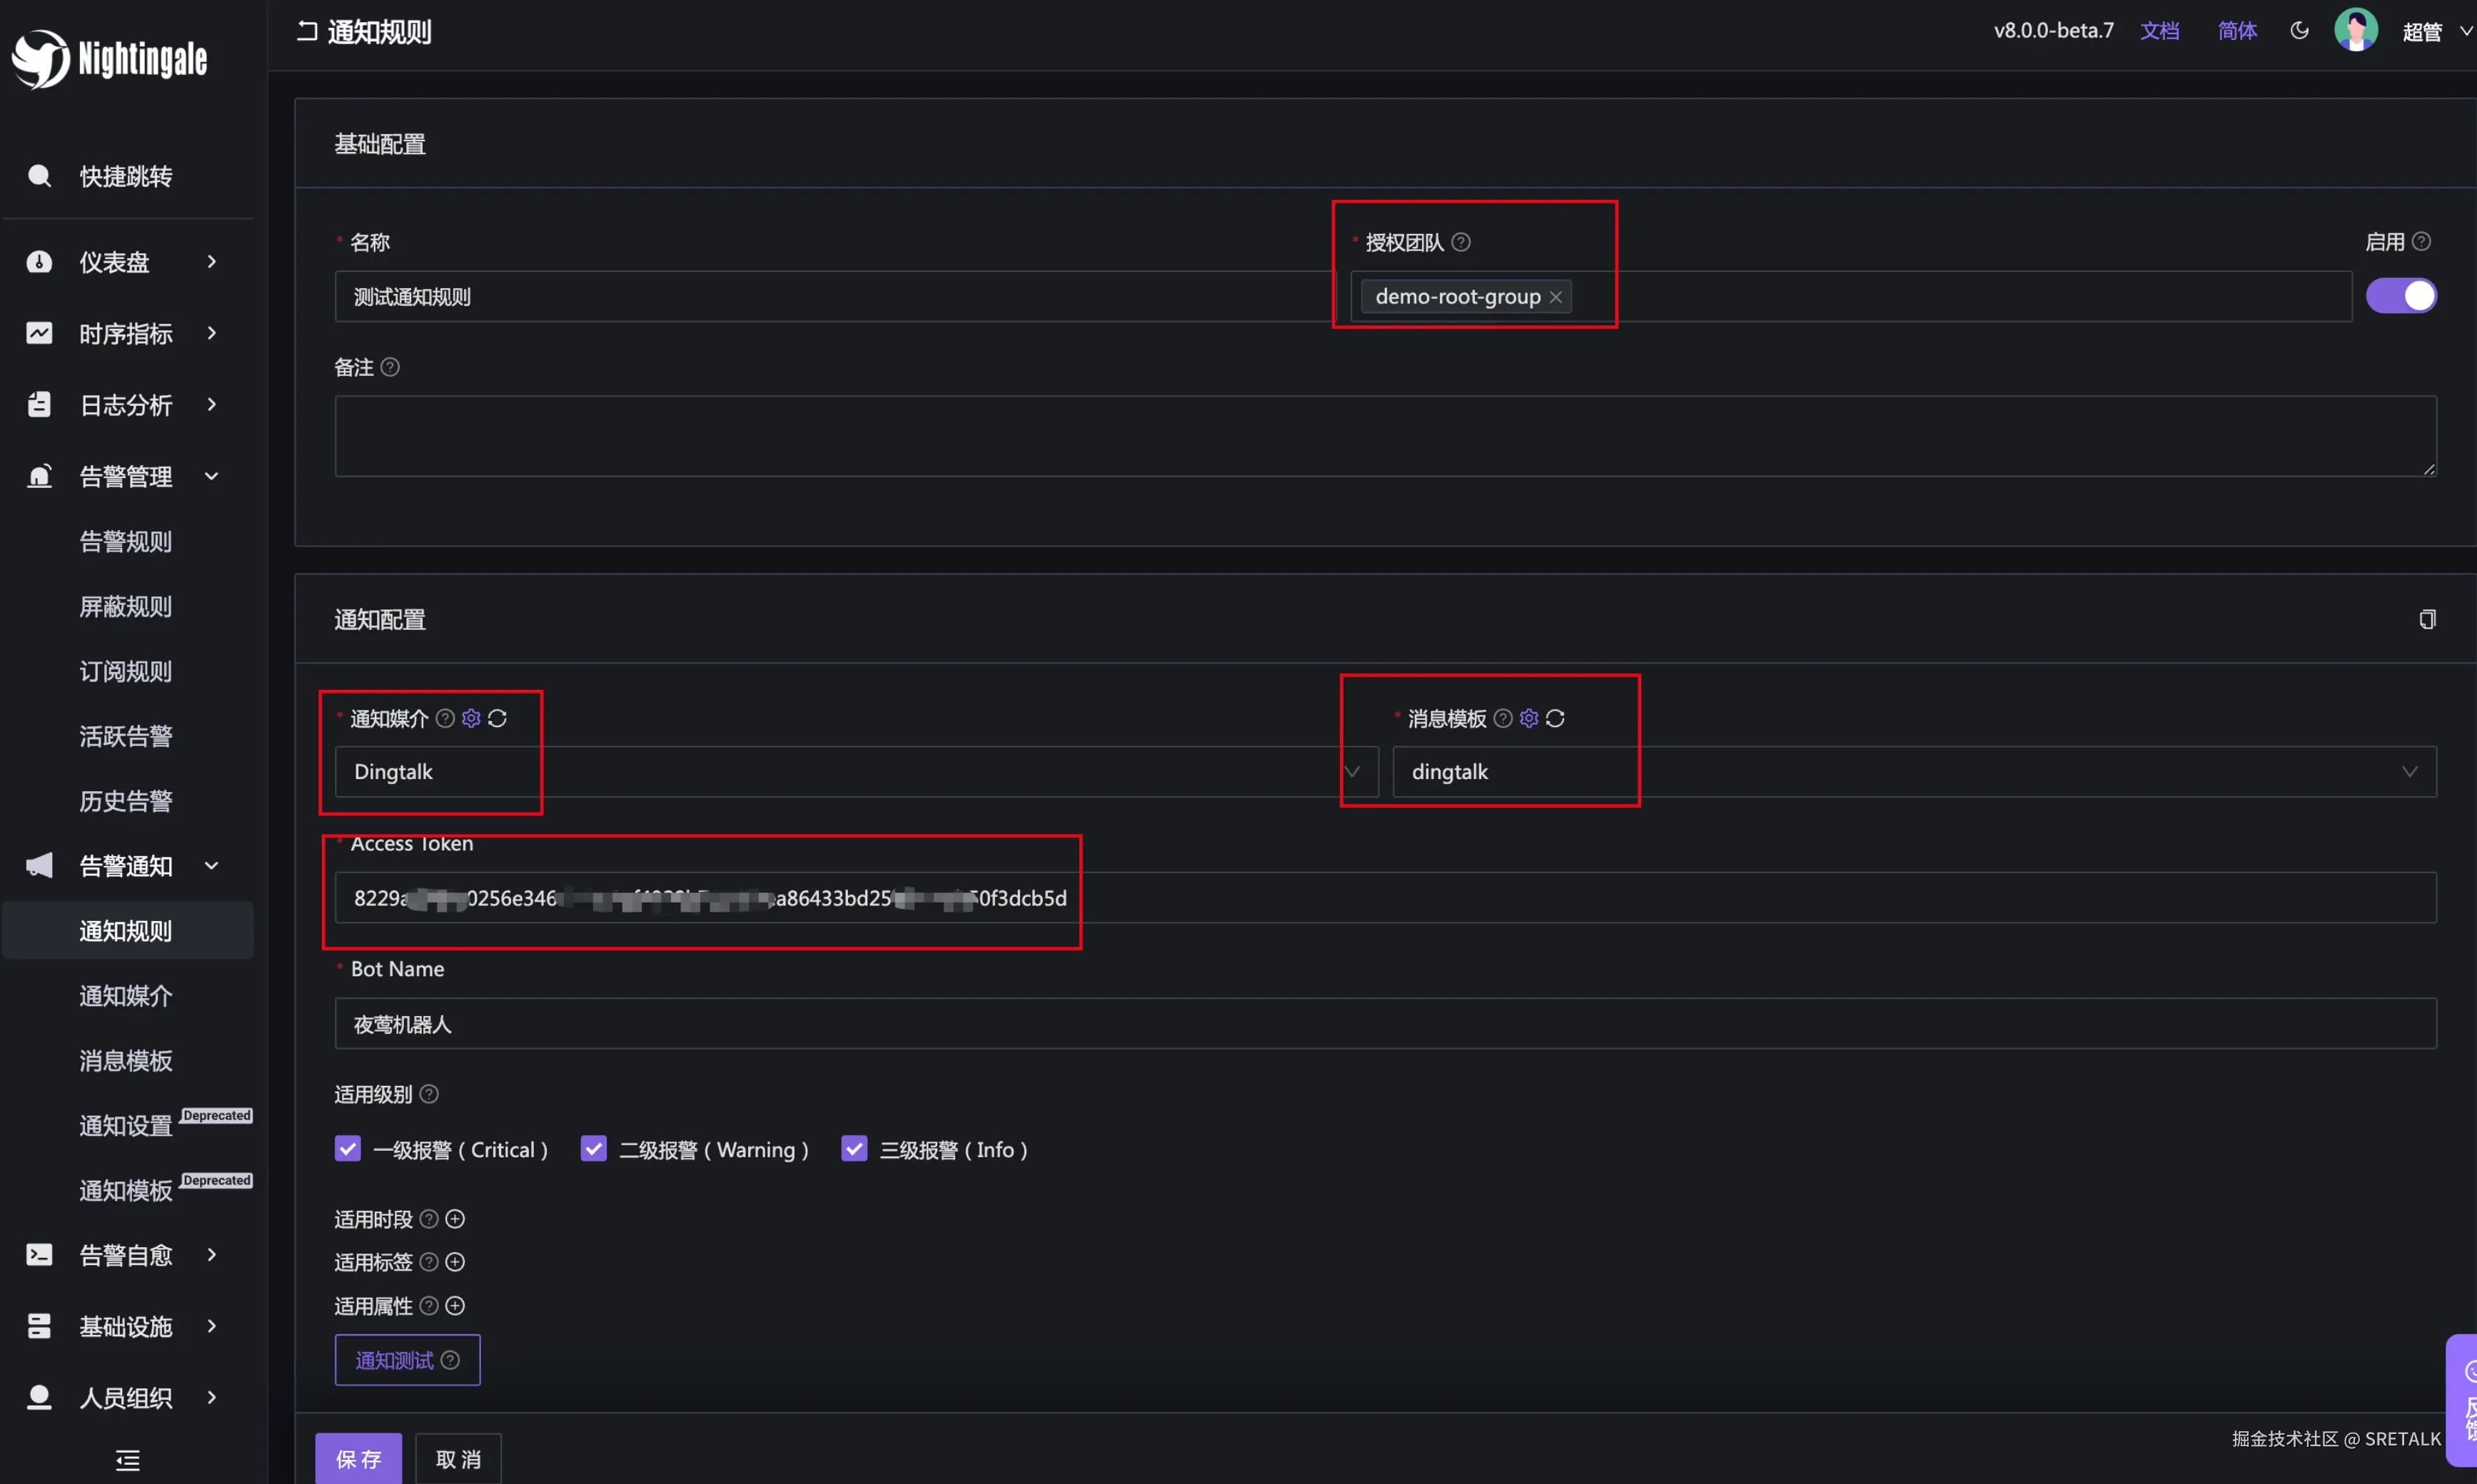
Task: Remove demo-root-group tag
Action: tap(1555, 297)
